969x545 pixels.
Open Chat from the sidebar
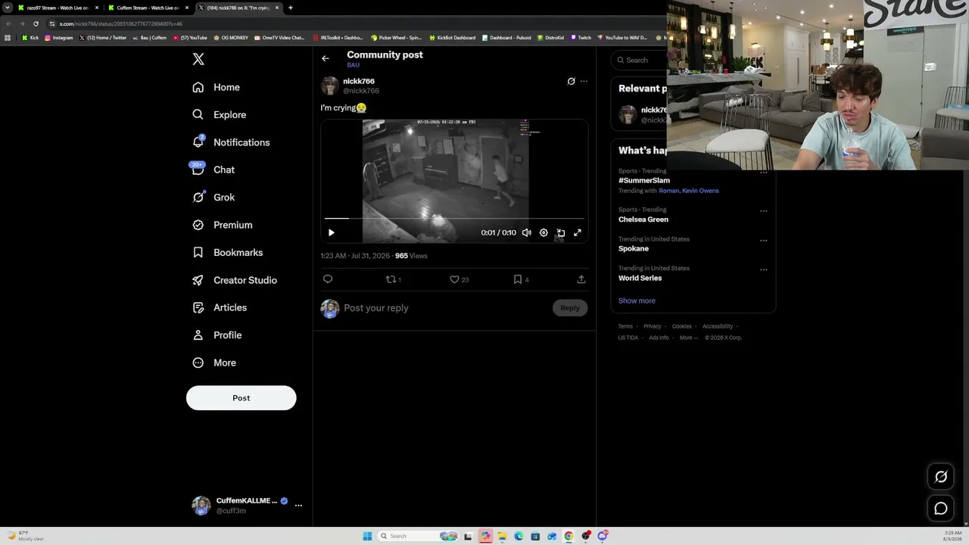[x=213, y=170]
